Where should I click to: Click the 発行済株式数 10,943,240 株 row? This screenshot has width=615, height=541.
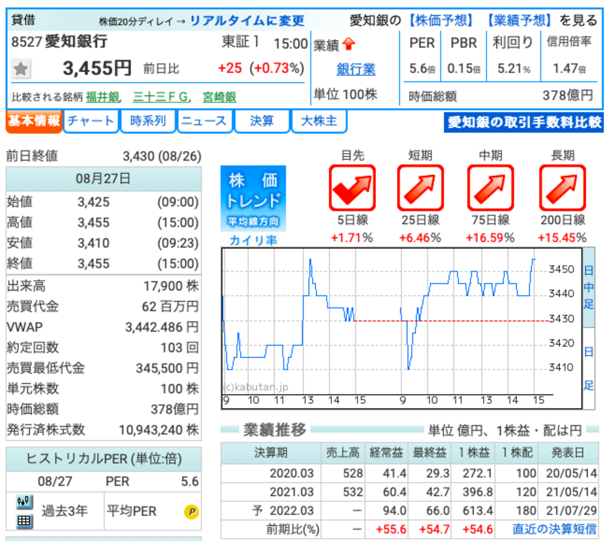click(x=103, y=430)
